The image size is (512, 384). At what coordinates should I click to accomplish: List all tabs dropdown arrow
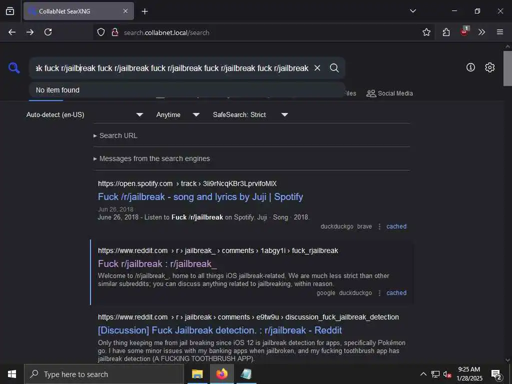(x=412, y=11)
